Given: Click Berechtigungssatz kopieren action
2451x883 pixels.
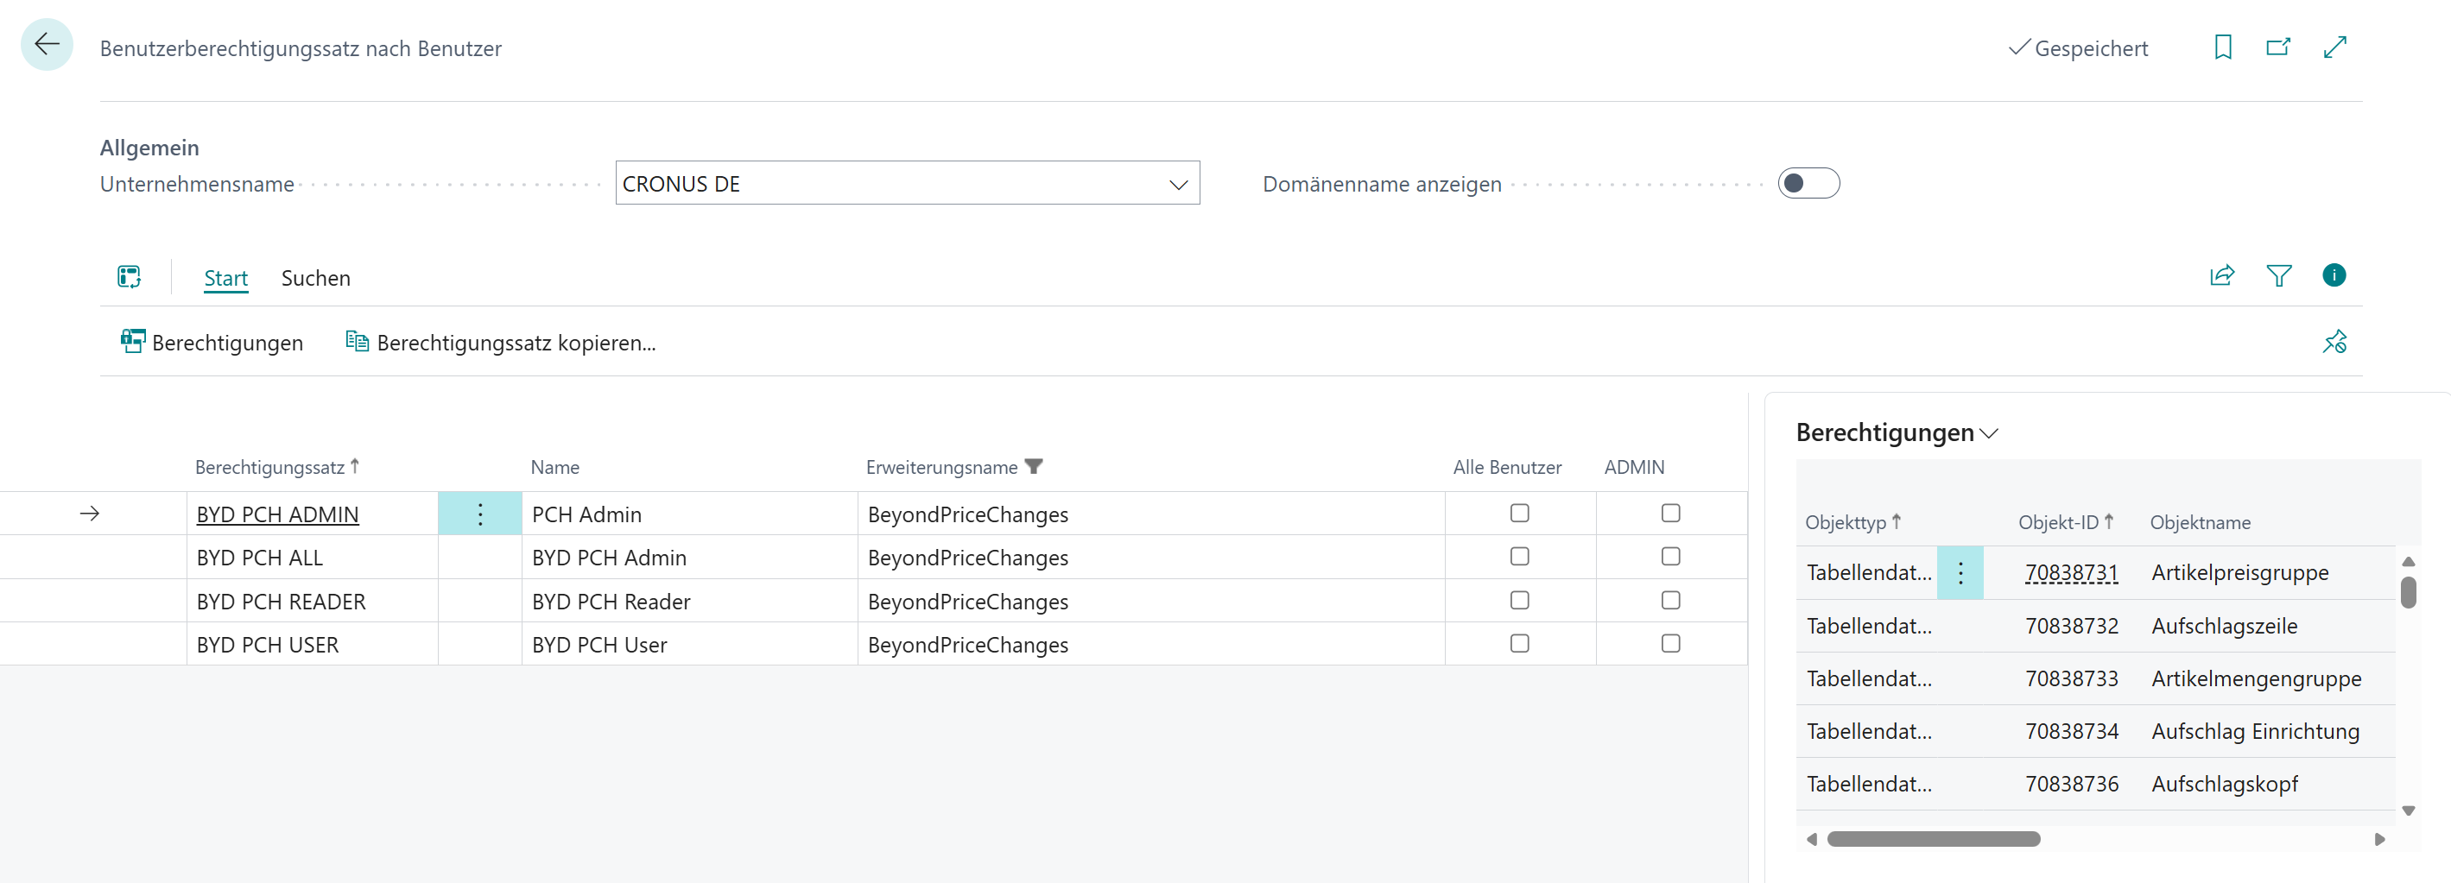Looking at the screenshot, I should click(500, 342).
